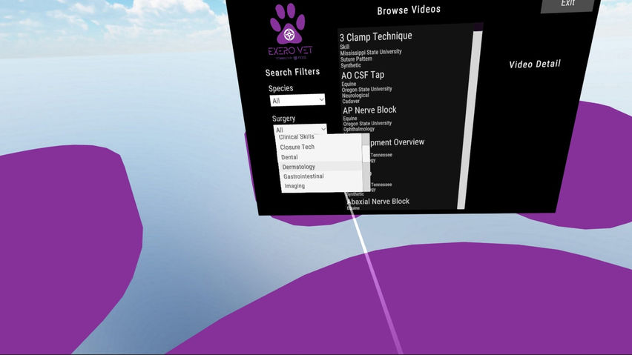
Task: Pick Gastrointestinal from the Surgery list
Action: click(x=303, y=176)
